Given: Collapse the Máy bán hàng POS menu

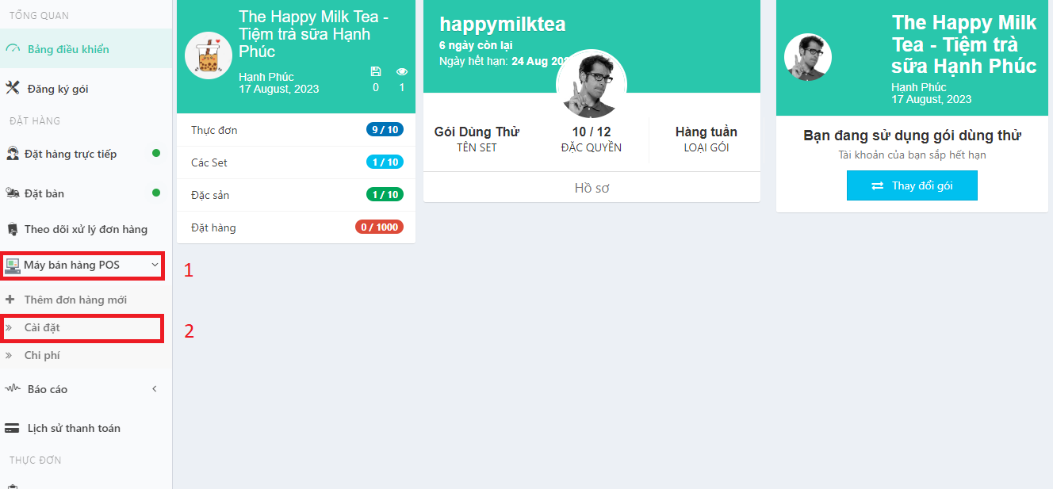Looking at the screenshot, I should 155,265.
